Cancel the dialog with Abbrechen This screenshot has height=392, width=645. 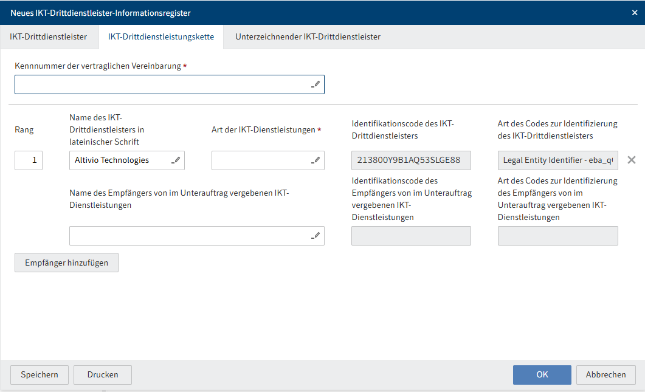pyautogui.click(x=605, y=374)
